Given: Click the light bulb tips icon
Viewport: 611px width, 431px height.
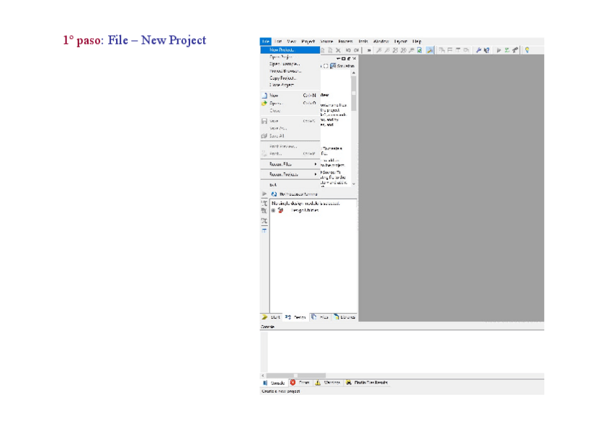Looking at the screenshot, I should (527, 50).
